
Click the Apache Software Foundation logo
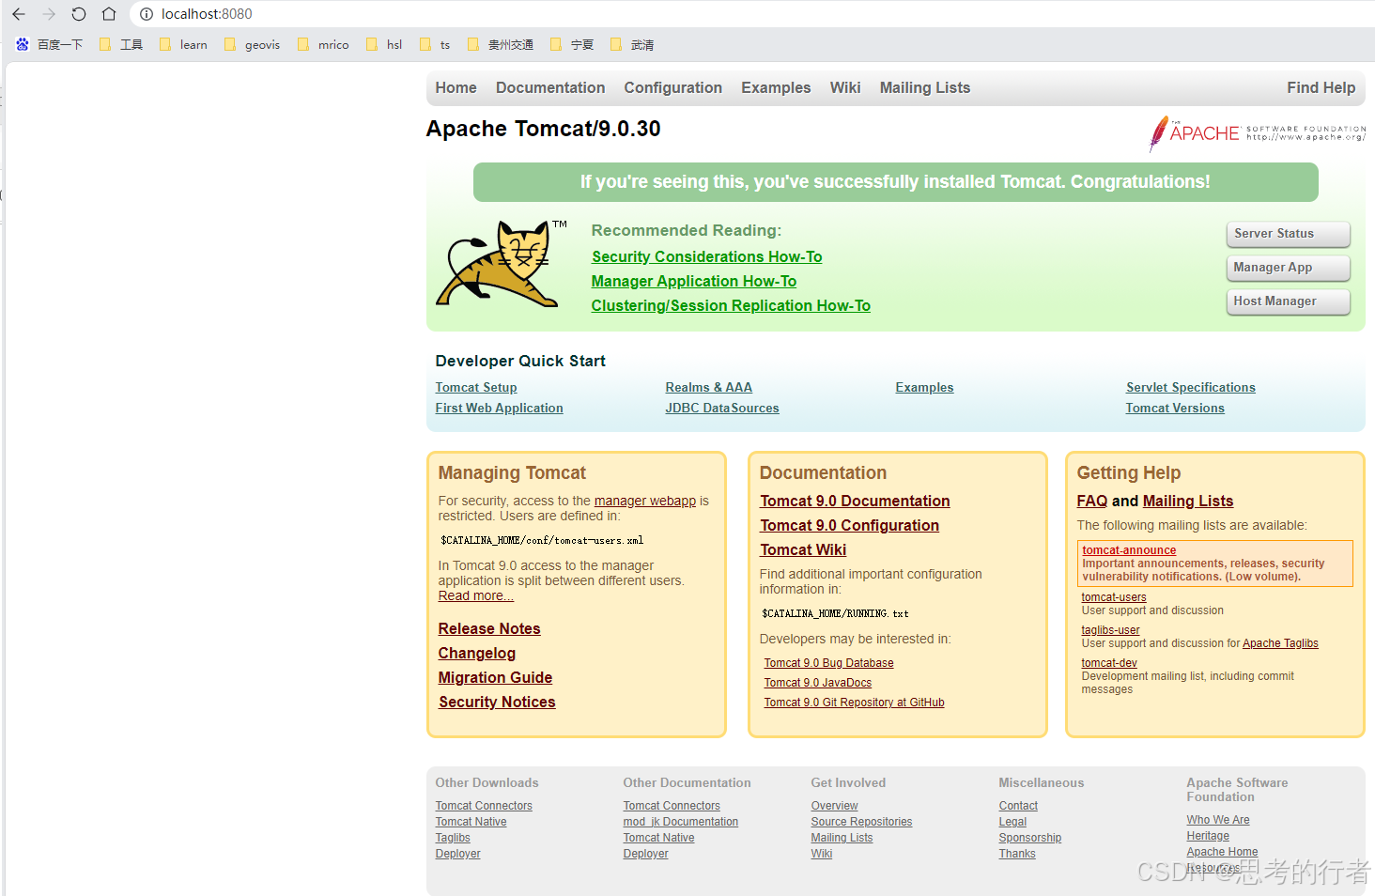click(1257, 133)
